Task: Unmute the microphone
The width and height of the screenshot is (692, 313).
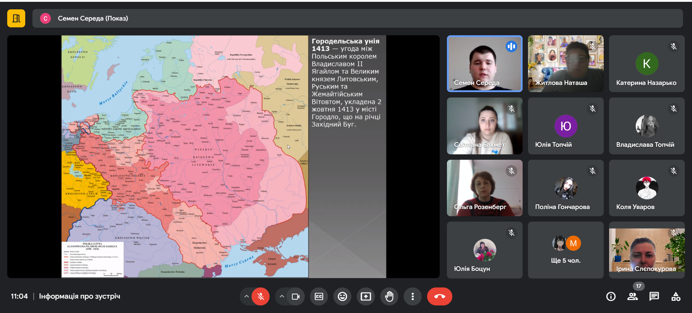Action: click(x=261, y=296)
